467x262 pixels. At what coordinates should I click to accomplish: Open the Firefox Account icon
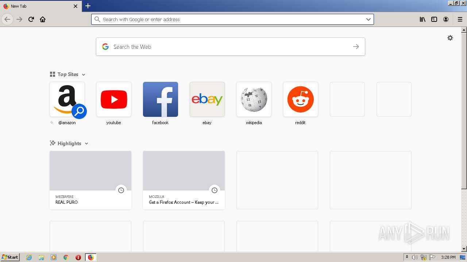click(446, 19)
